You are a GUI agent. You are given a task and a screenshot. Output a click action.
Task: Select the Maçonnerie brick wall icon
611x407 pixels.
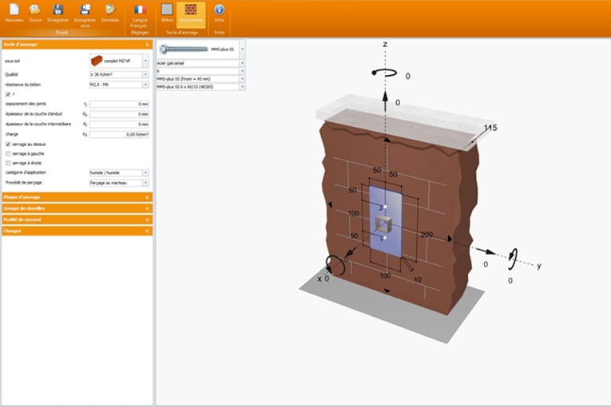click(191, 10)
